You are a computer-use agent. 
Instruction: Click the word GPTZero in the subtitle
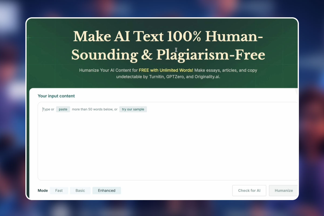coord(176,77)
